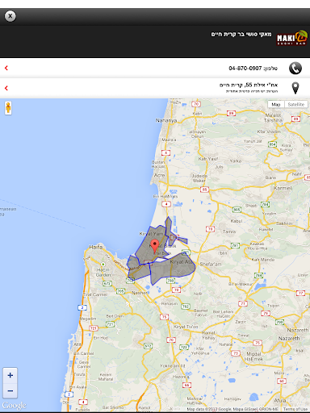Tap the location pin icon beside the address
Image resolution: width=310 pixels, height=413 pixels.
click(x=295, y=88)
